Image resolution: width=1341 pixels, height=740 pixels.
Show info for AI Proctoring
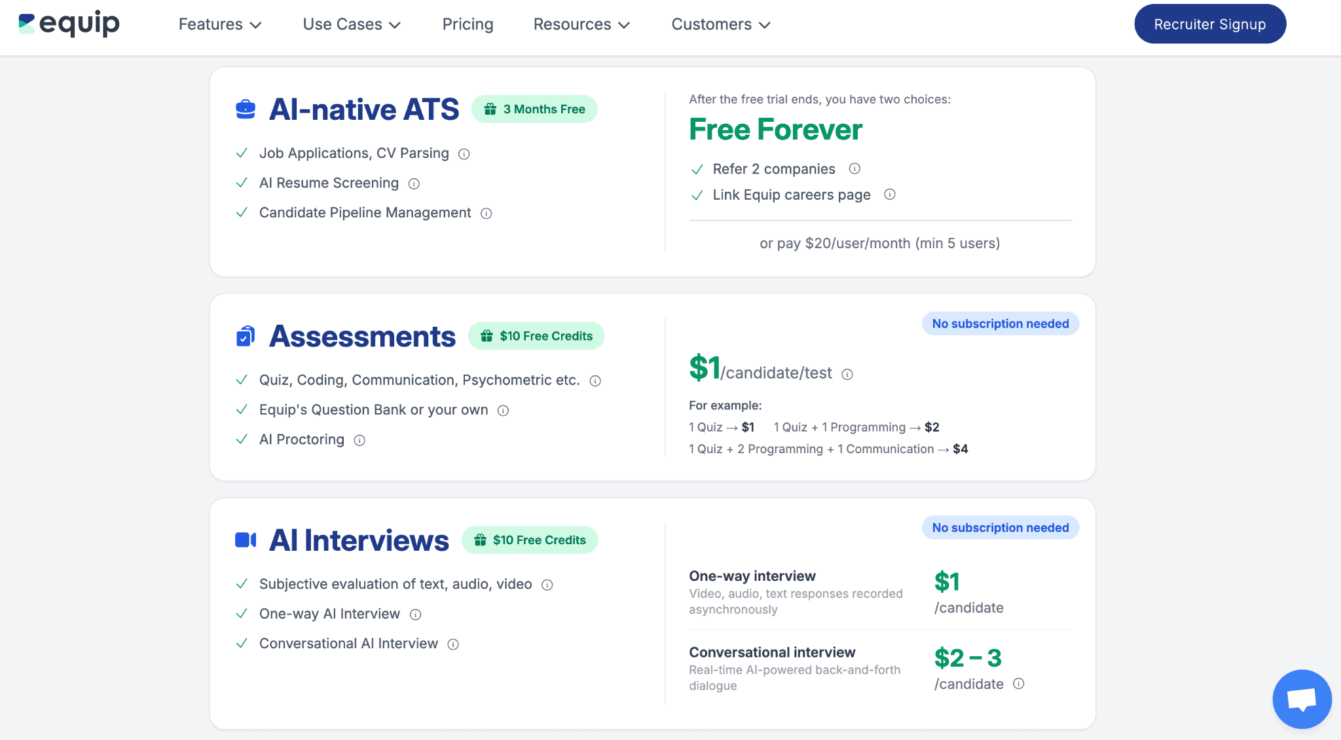(359, 441)
